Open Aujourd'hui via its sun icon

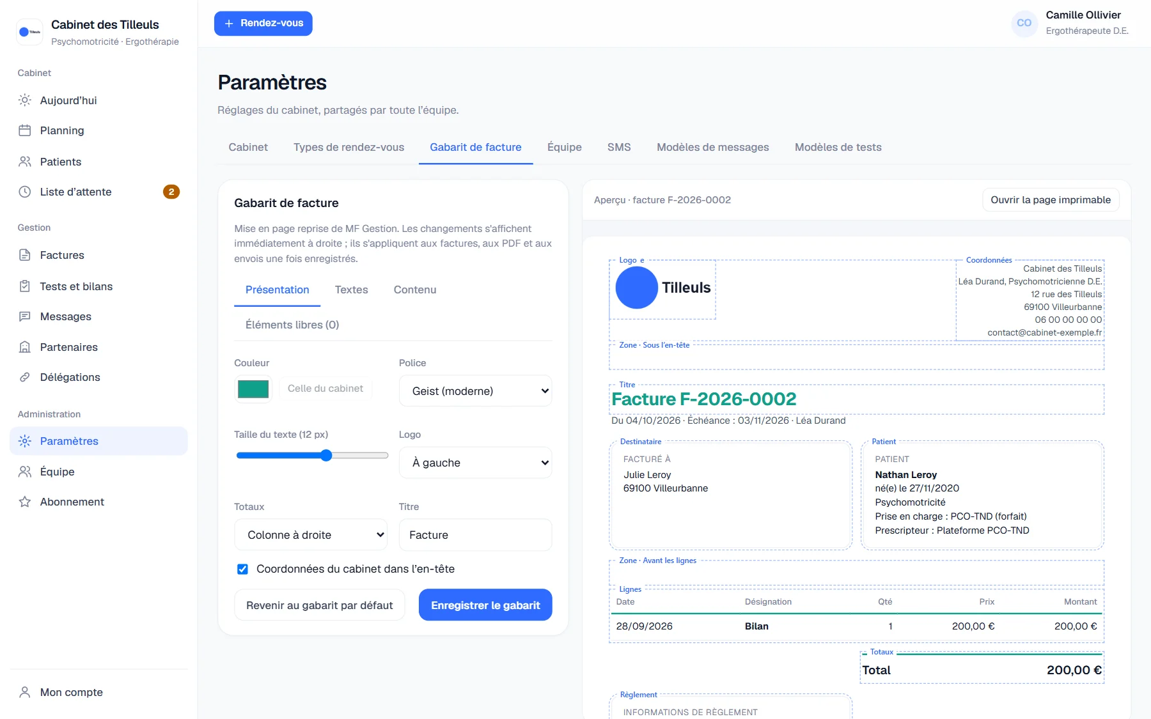tap(25, 100)
